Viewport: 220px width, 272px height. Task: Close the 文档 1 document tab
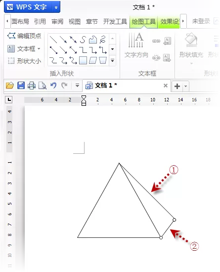pyautogui.click(x=166, y=86)
